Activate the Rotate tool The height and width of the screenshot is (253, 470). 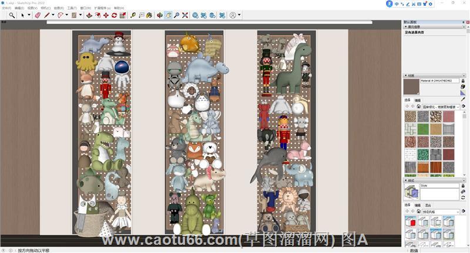point(114,15)
